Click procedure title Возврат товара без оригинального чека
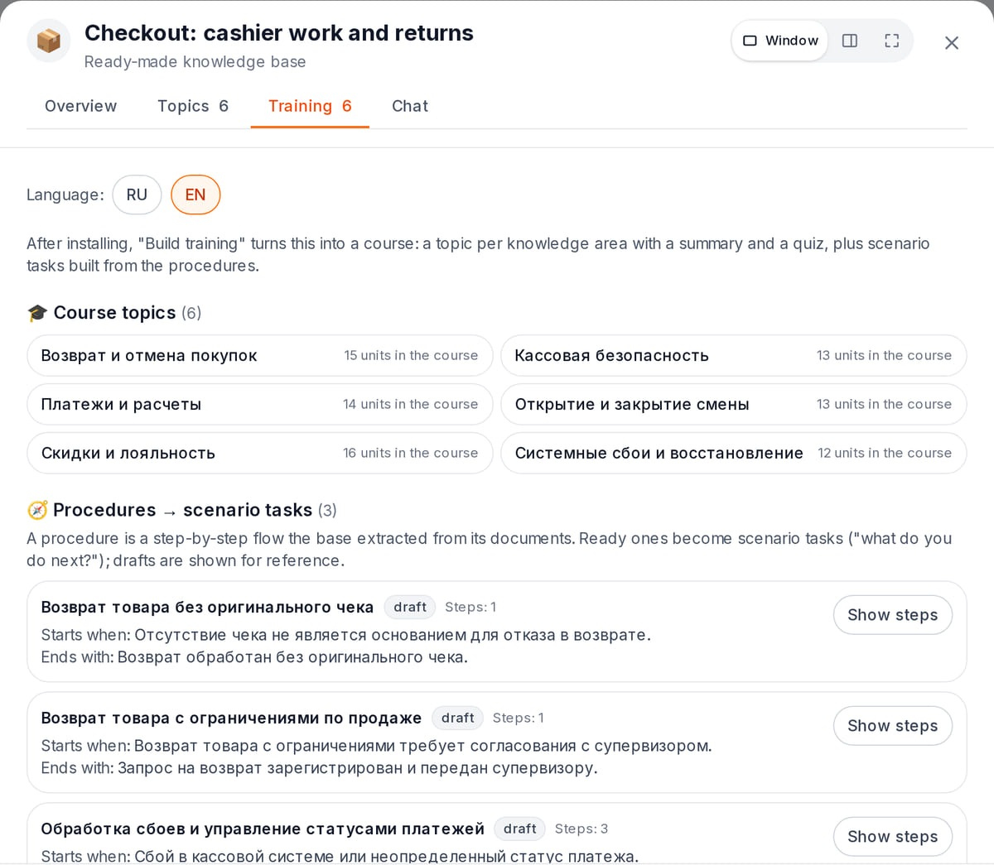The width and height of the screenshot is (994, 865). 207,607
